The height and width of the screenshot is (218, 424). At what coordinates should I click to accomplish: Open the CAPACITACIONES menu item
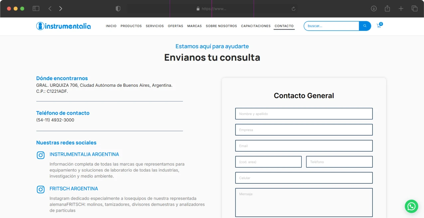coord(256,26)
